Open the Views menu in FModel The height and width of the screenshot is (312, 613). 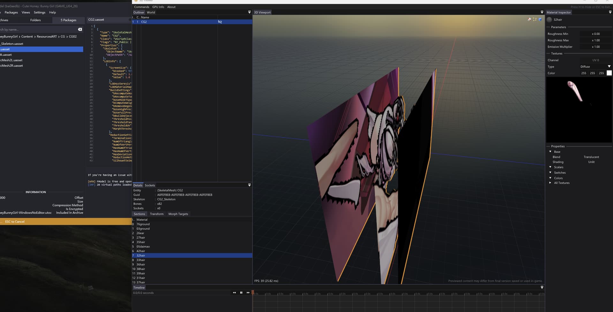point(26,12)
